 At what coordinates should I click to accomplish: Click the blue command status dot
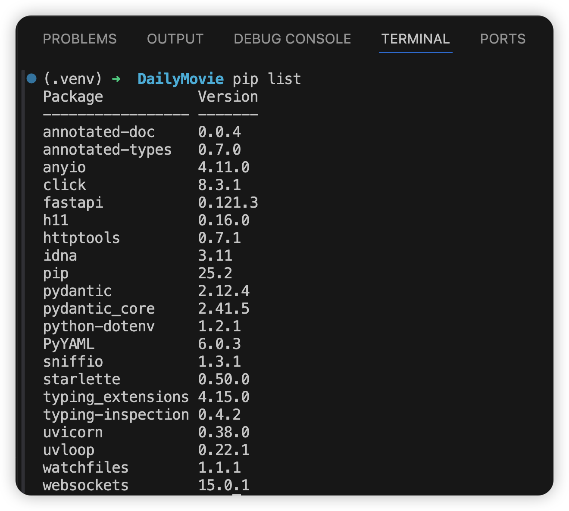pos(31,78)
